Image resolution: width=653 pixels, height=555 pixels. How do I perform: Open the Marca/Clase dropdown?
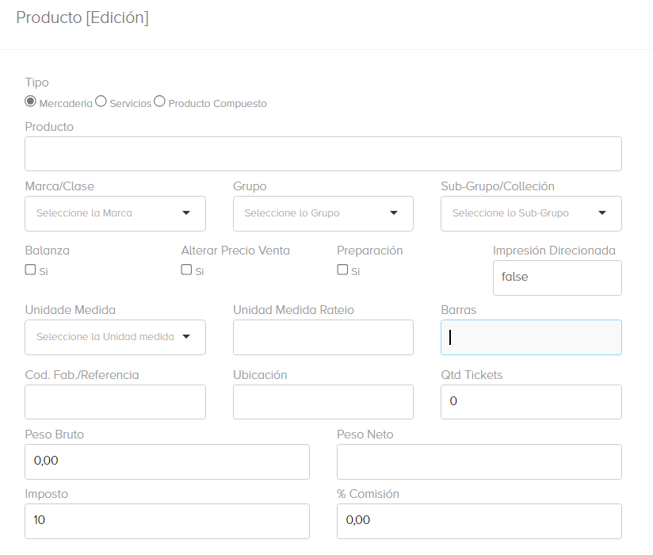click(115, 213)
